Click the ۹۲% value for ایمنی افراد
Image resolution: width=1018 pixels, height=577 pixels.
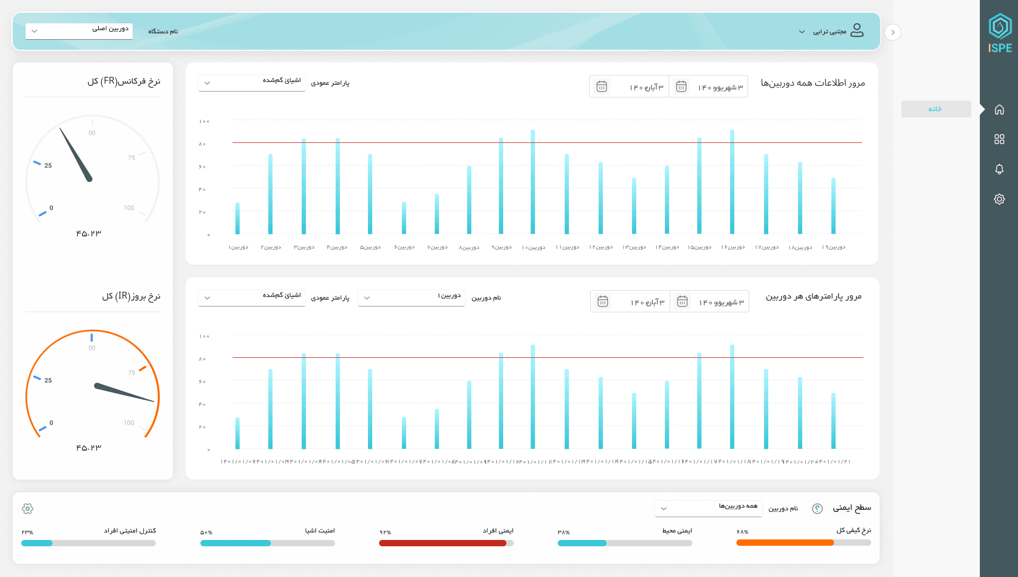tap(385, 532)
